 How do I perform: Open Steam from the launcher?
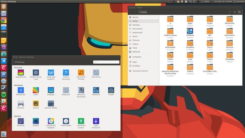4,88
